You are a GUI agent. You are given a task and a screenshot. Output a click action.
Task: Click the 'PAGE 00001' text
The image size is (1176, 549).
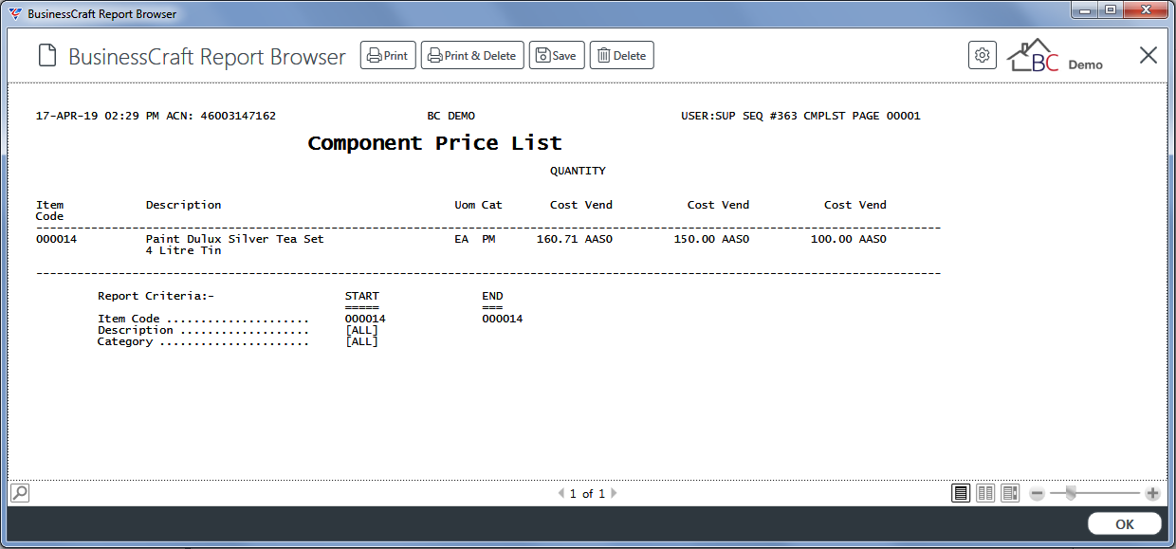coord(886,116)
